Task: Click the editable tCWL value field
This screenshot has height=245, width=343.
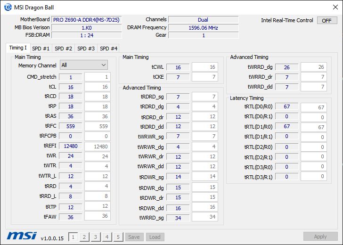Action: (205, 67)
